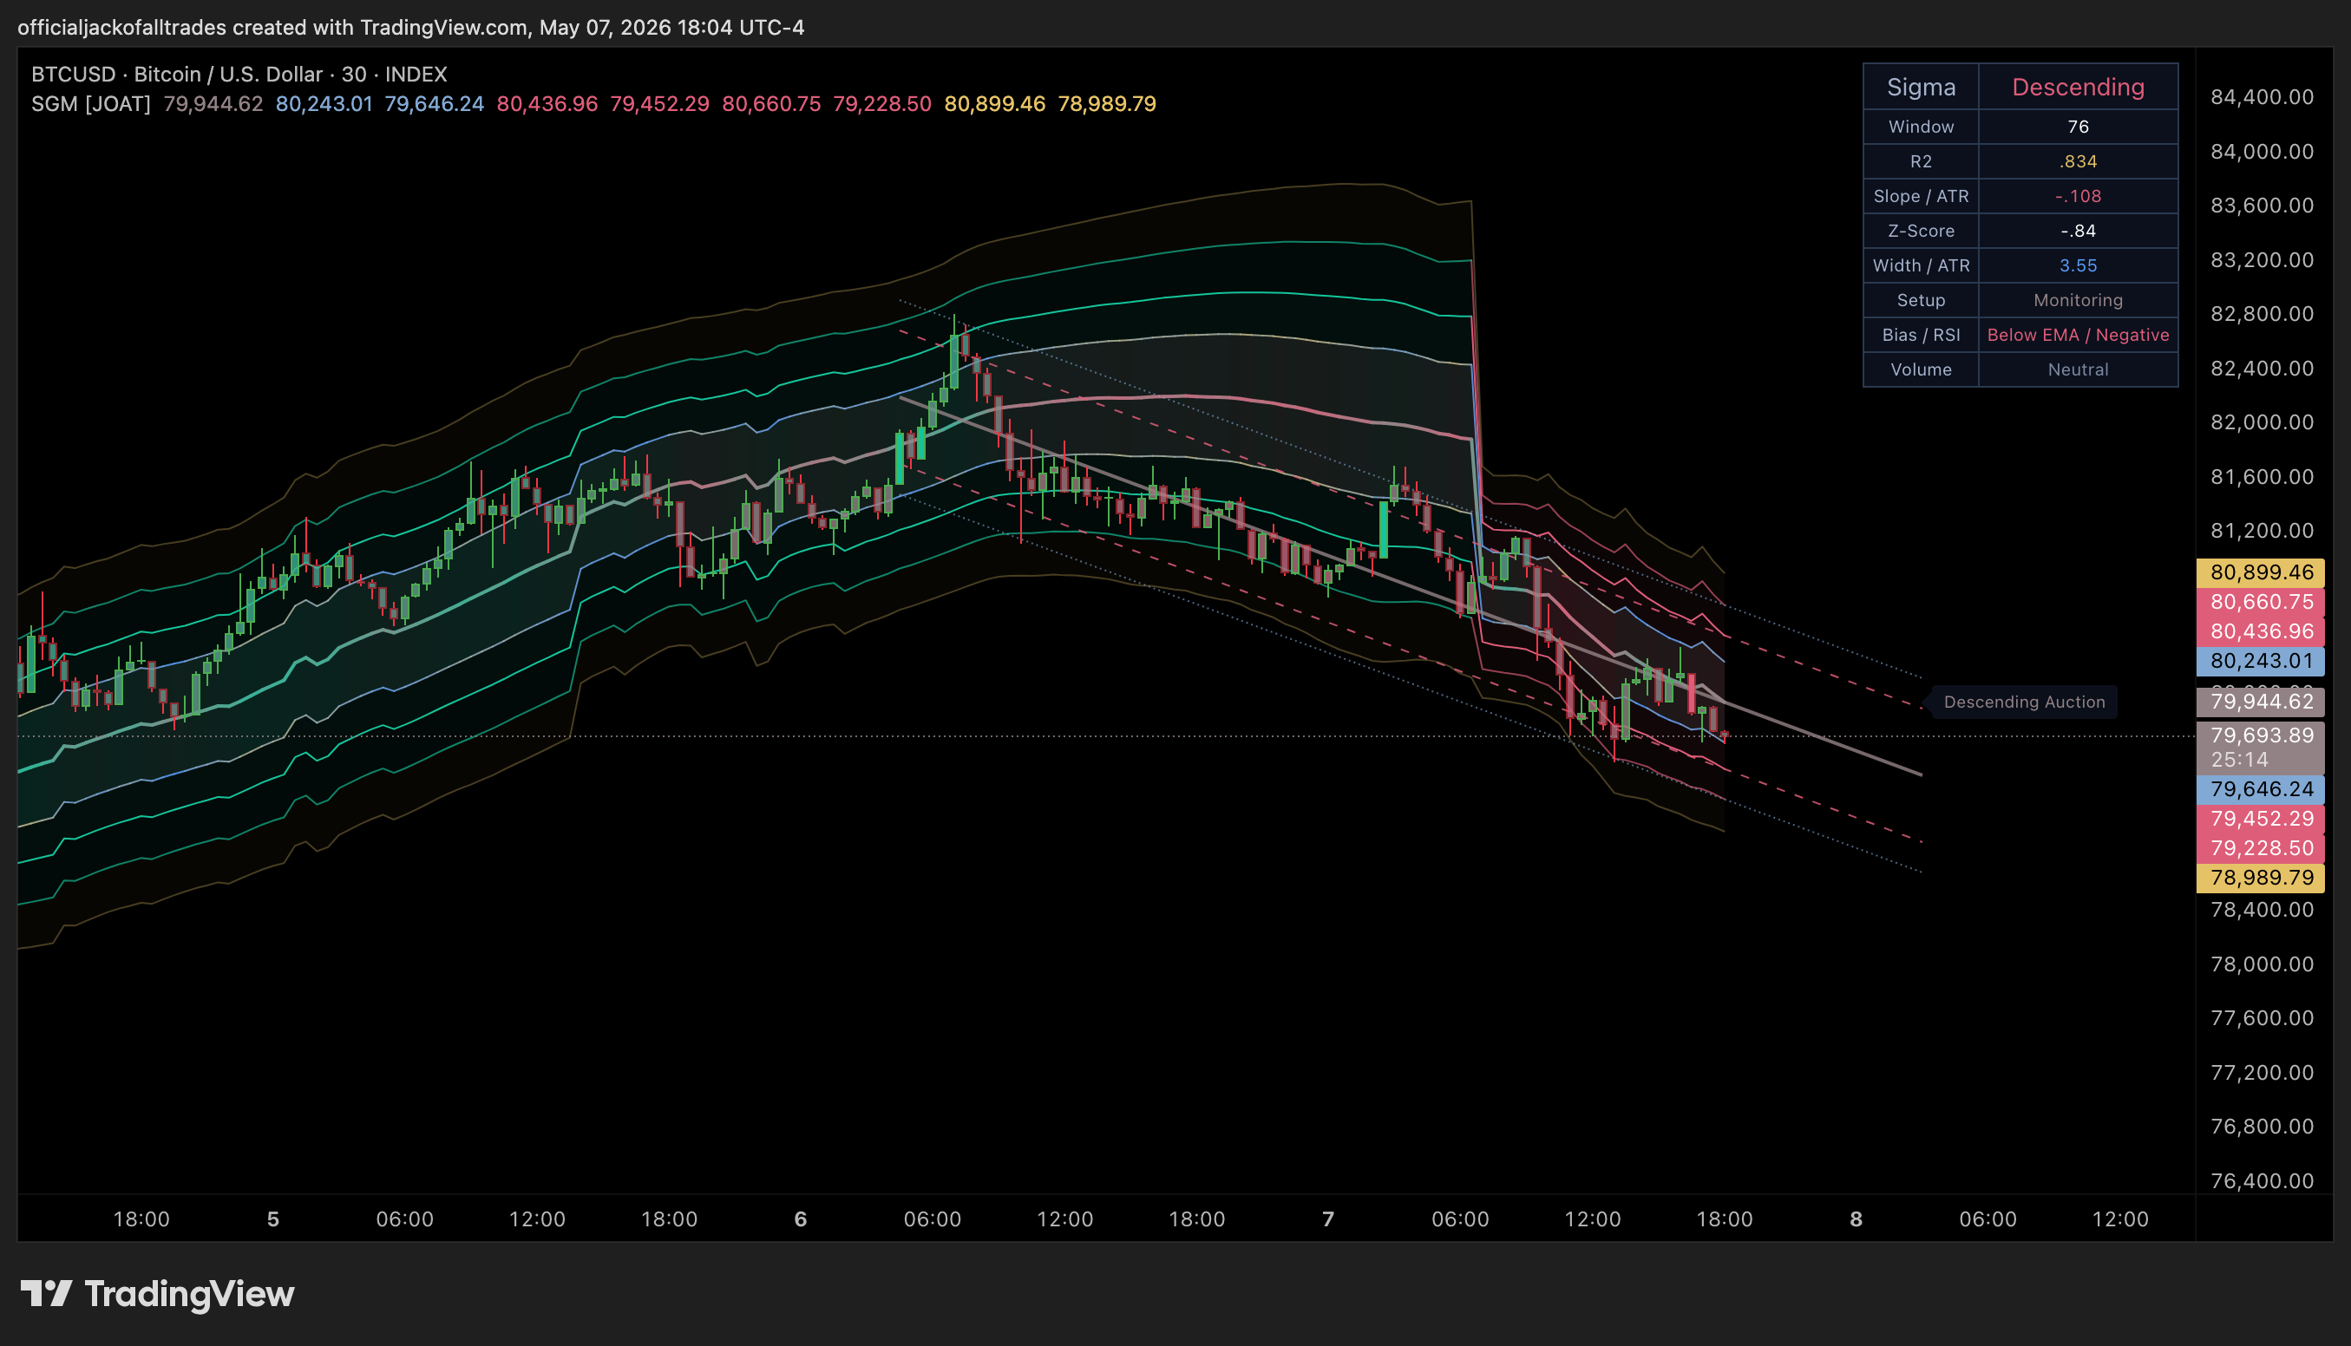Click the Descending Auction chart label
2351x1346 pixels.
(x=2024, y=702)
